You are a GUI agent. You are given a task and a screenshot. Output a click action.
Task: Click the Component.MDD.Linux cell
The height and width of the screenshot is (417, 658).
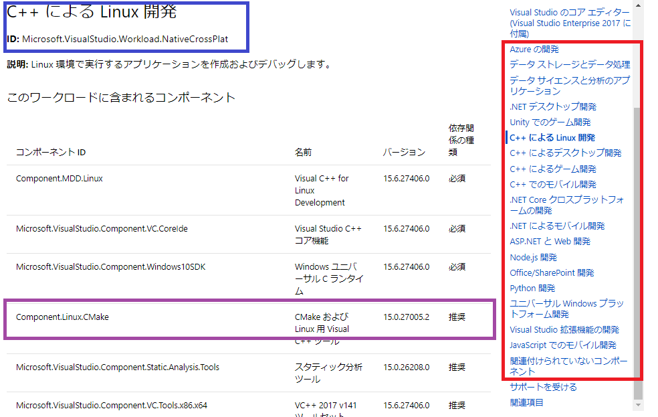[59, 179]
